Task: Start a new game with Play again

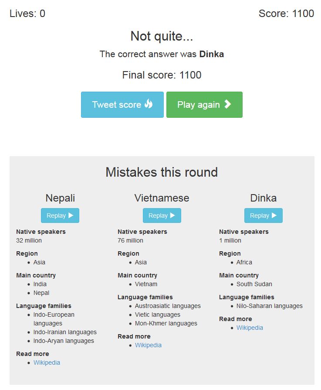Action: pos(204,105)
